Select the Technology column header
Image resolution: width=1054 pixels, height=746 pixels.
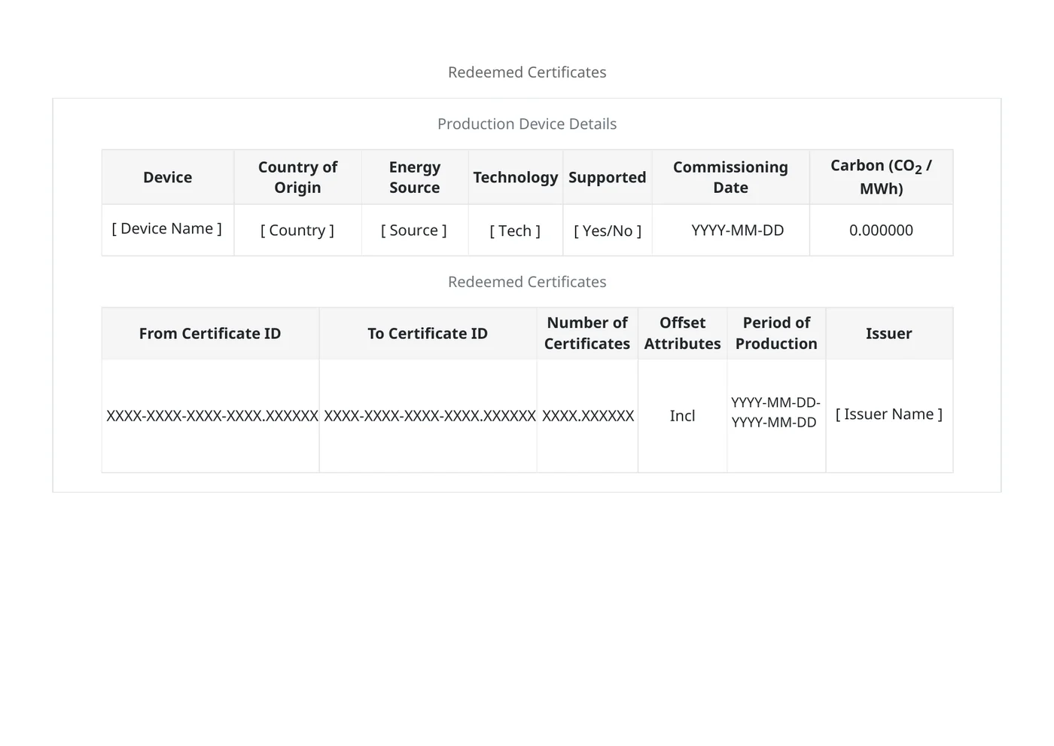(x=516, y=177)
